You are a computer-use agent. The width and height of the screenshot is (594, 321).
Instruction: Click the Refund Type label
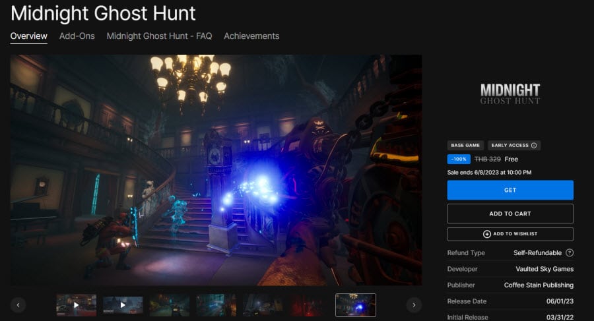[466, 252]
